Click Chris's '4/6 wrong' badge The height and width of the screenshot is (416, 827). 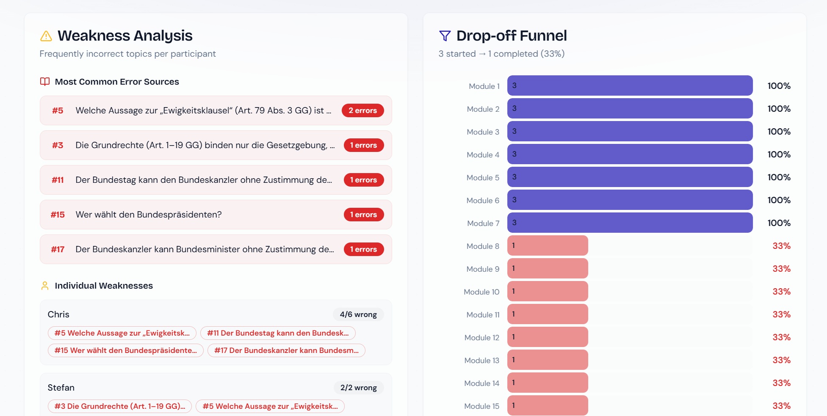click(358, 314)
